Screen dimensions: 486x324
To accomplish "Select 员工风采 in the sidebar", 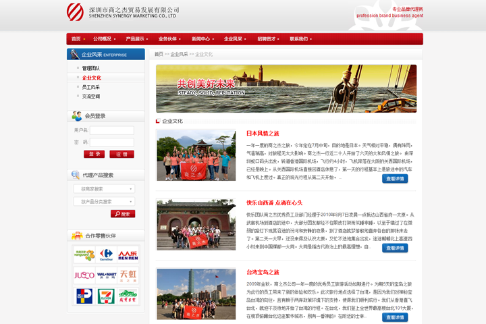I will coord(91,87).
